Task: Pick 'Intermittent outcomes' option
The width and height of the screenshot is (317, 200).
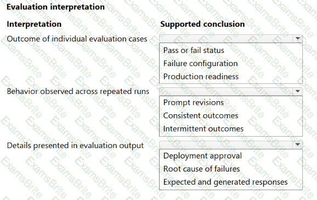Action: pyautogui.click(x=203, y=129)
